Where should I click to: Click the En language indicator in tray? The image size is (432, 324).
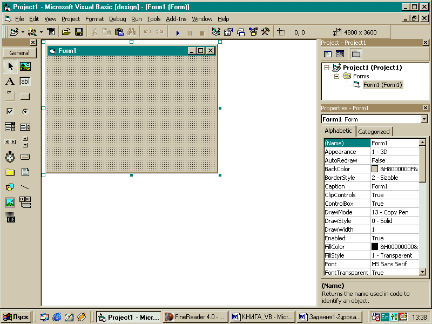385,317
